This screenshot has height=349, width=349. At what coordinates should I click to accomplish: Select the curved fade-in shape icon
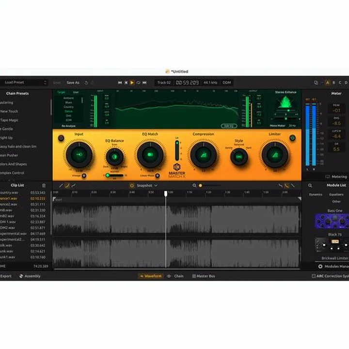[x=67, y=185]
